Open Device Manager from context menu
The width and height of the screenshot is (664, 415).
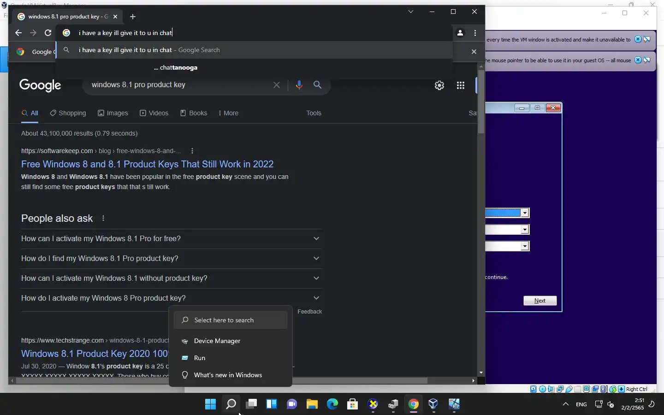coord(231,341)
